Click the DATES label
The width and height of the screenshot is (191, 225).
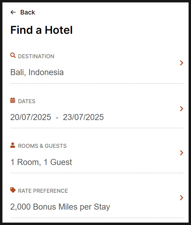tap(27, 101)
